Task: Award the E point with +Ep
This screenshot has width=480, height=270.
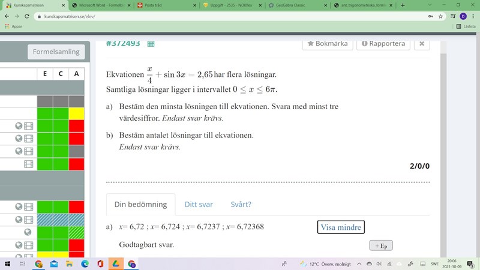Action: [x=380, y=246]
